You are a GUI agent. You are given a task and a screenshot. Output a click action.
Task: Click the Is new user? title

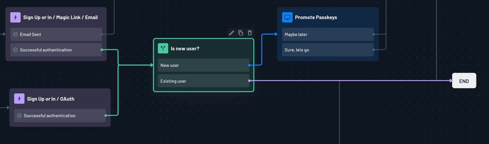point(185,48)
